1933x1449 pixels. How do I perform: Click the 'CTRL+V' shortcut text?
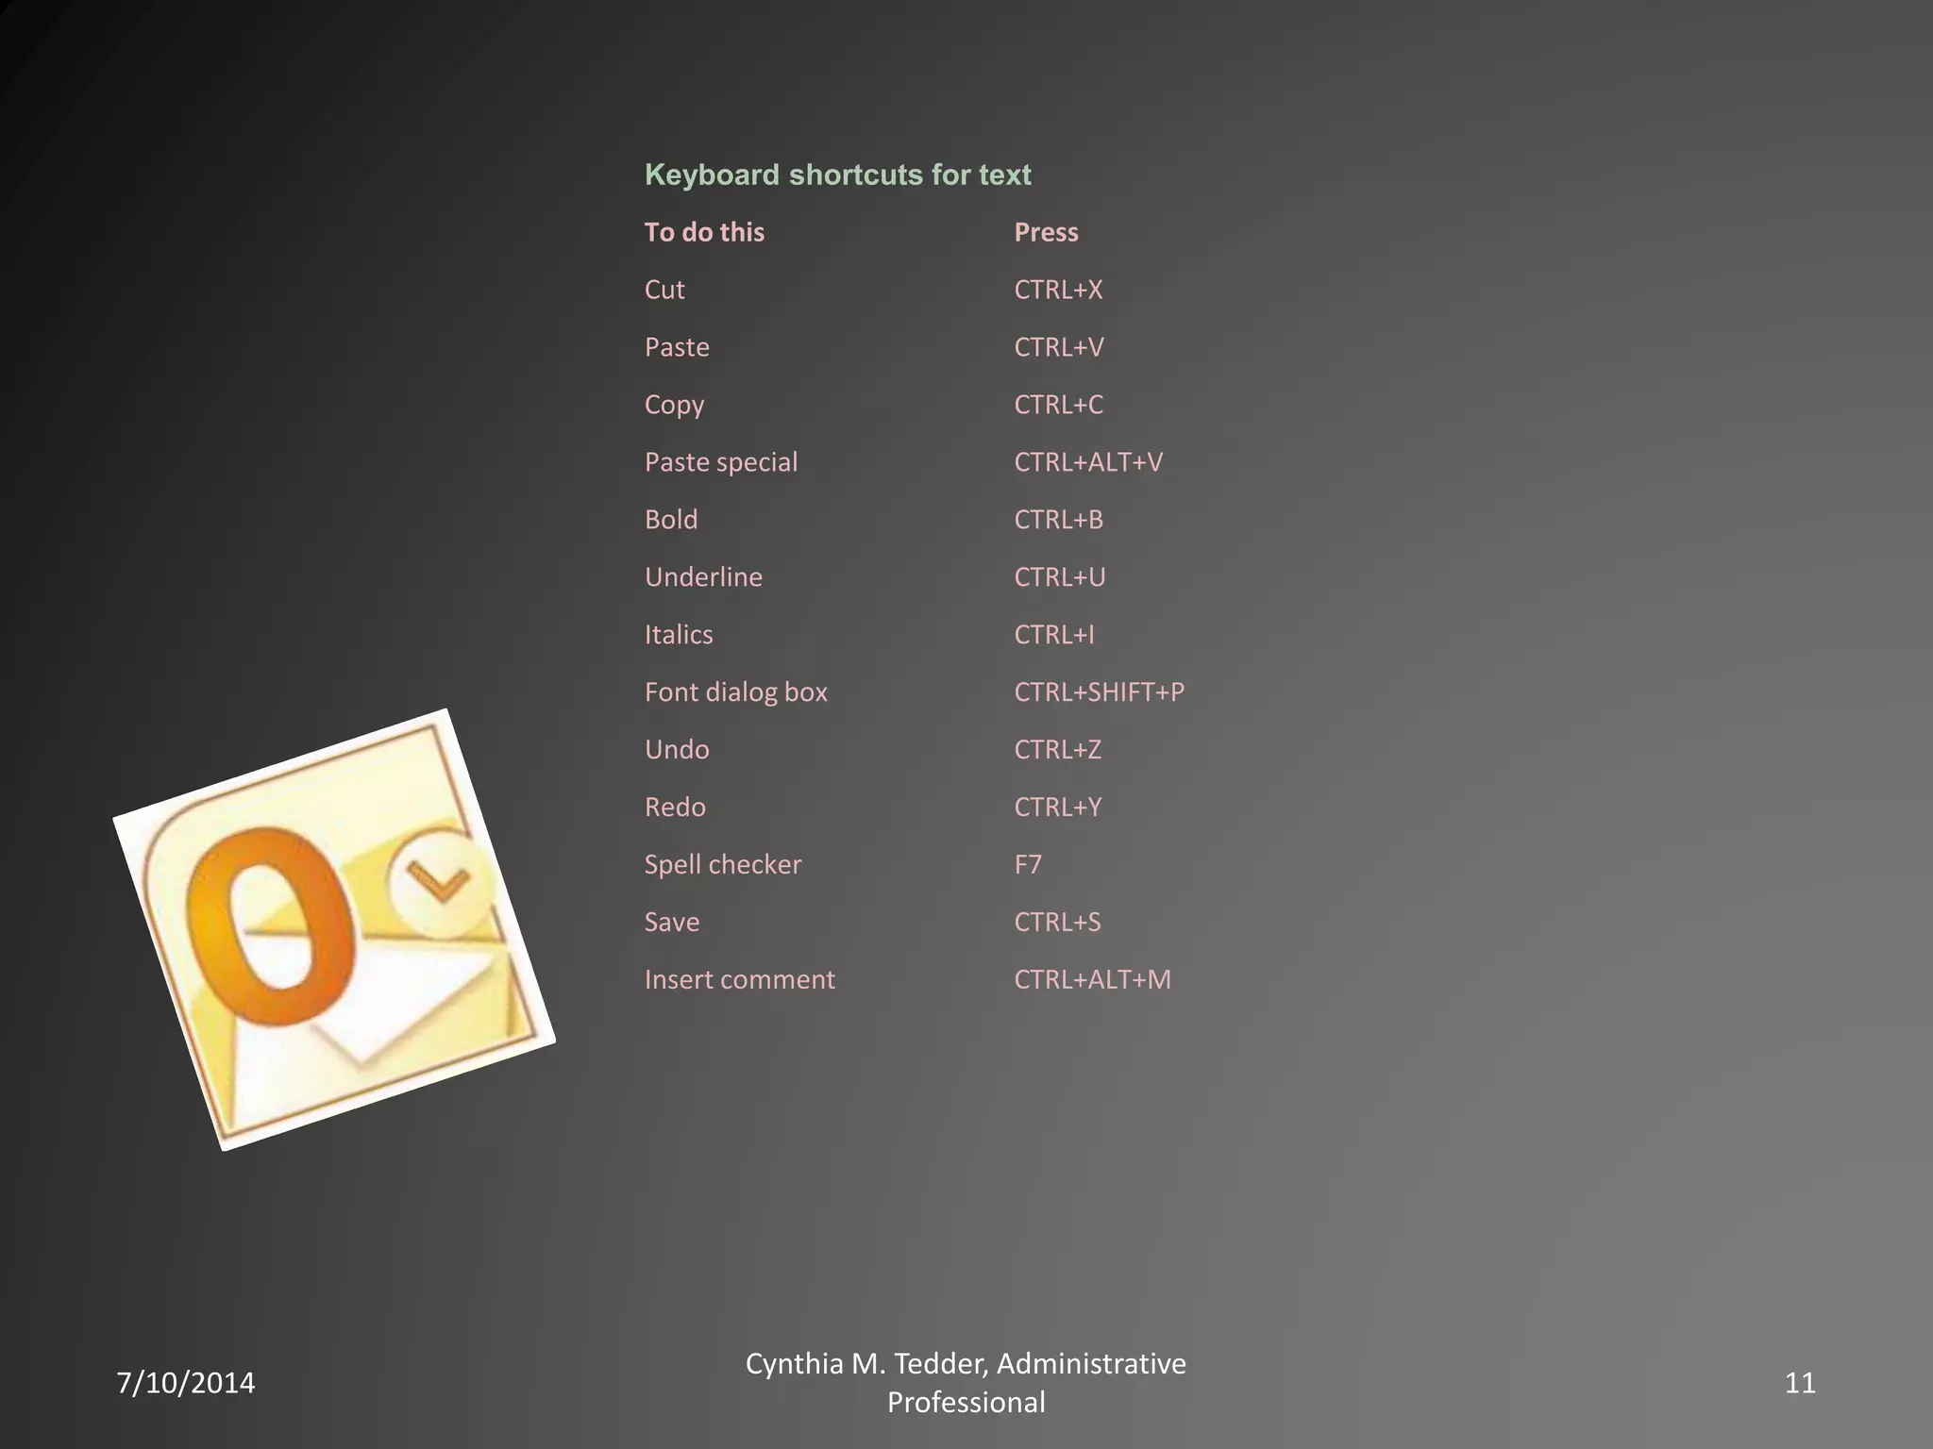1059,347
